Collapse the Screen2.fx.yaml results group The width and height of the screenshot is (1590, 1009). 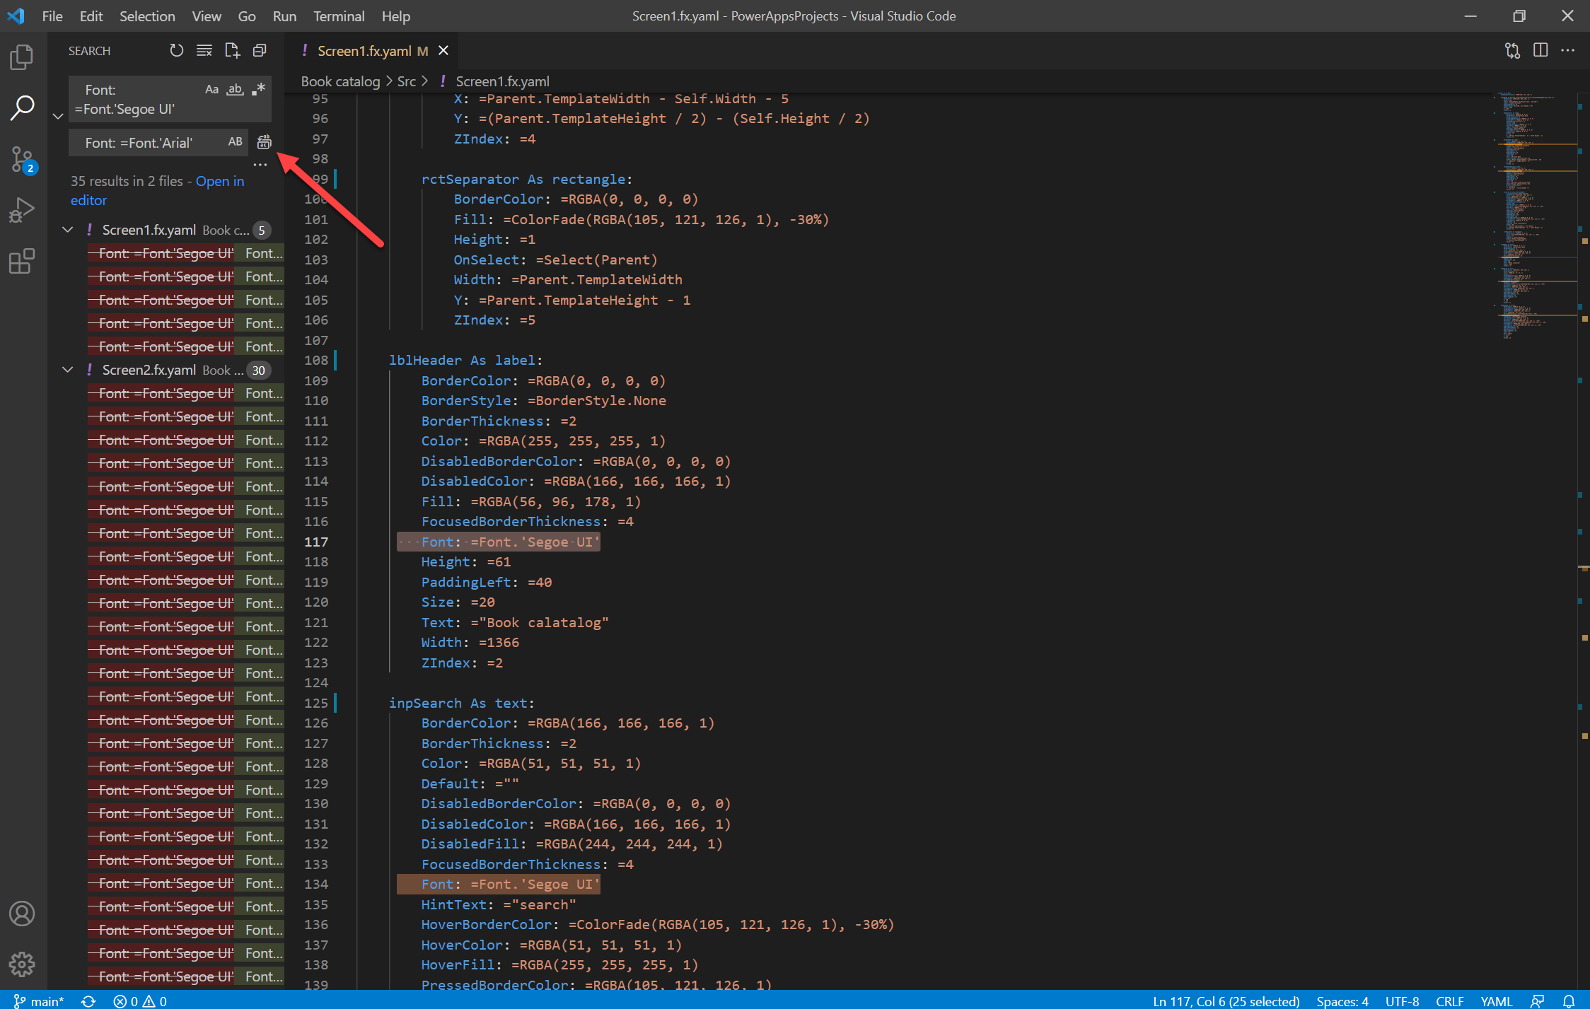pyautogui.click(x=68, y=370)
